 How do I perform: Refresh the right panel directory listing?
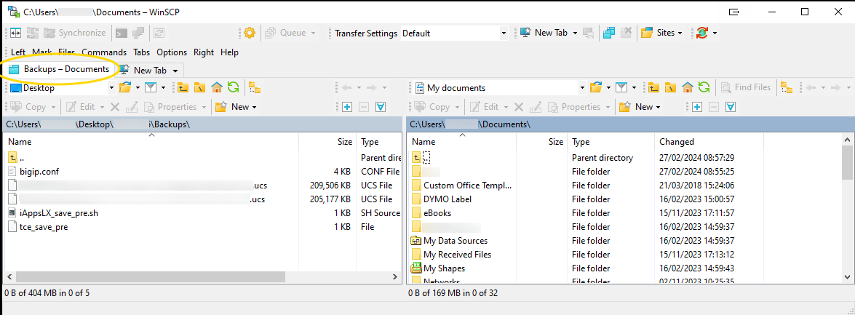click(704, 87)
